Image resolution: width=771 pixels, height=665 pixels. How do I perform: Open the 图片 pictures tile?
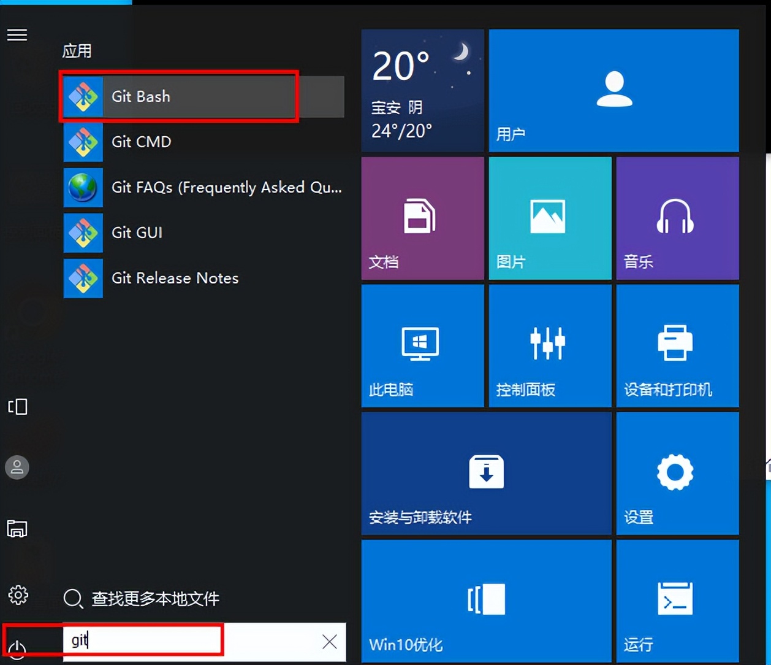click(550, 218)
